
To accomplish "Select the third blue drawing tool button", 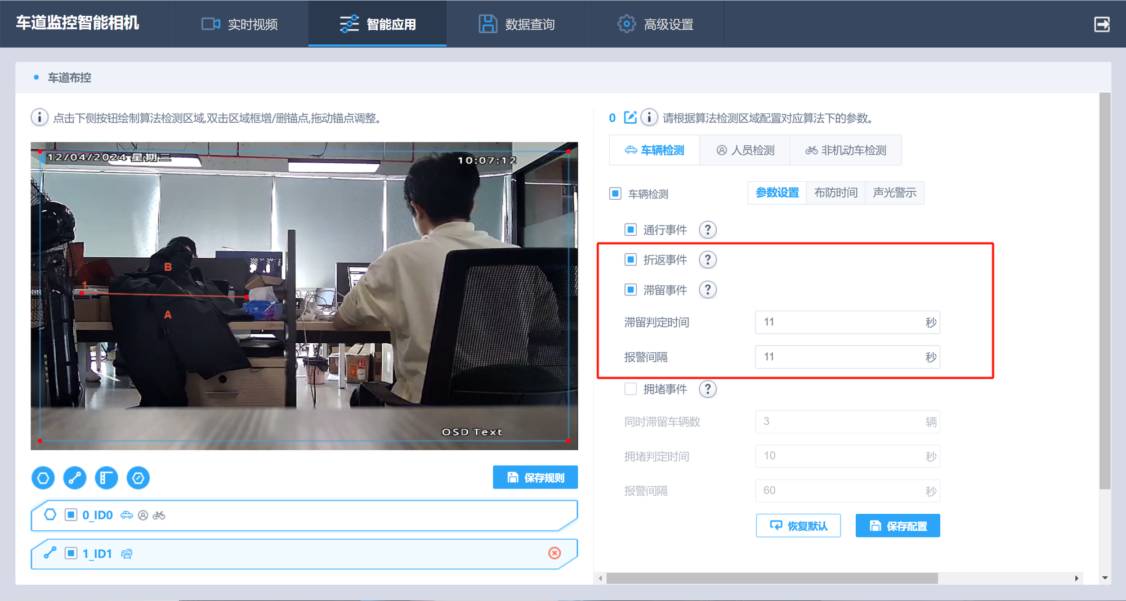I will (106, 478).
